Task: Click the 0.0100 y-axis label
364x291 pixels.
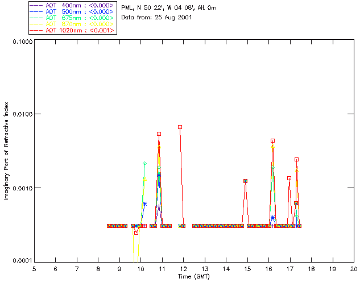Action: tap(23, 114)
